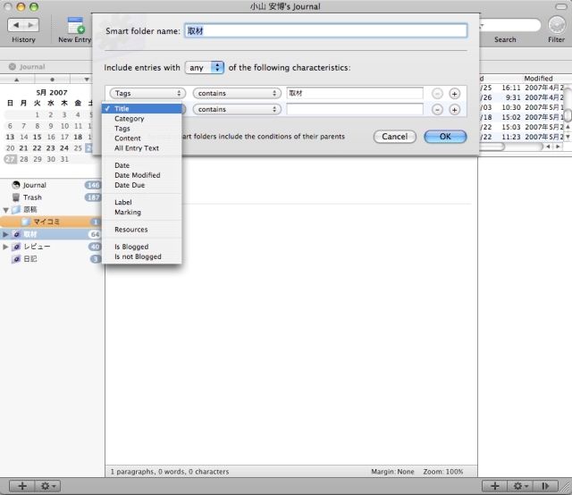The image size is (572, 495).
Task: Open the first row's contains popup
Action: pyautogui.click(x=237, y=94)
